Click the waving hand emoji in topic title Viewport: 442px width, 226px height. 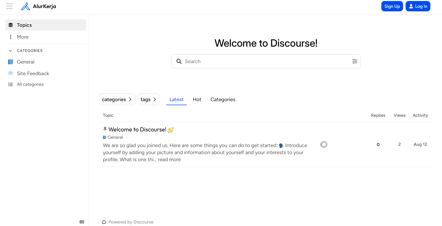pyautogui.click(x=171, y=130)
